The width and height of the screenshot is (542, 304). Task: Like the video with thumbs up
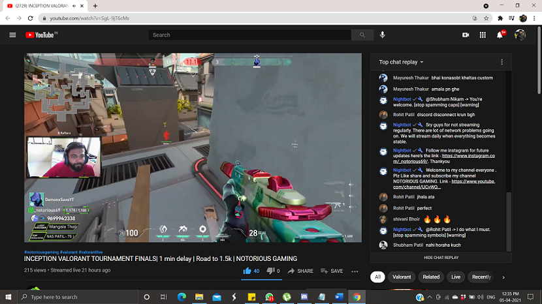[247, 271]
